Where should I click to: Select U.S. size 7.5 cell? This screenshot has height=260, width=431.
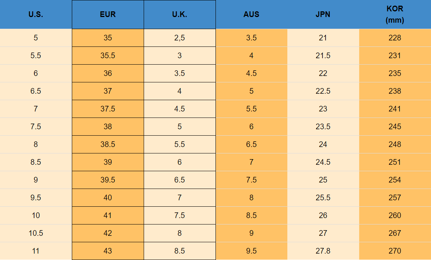pos(36,127)
